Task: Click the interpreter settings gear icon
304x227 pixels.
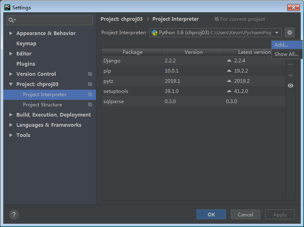Action: tap(290, 33)
